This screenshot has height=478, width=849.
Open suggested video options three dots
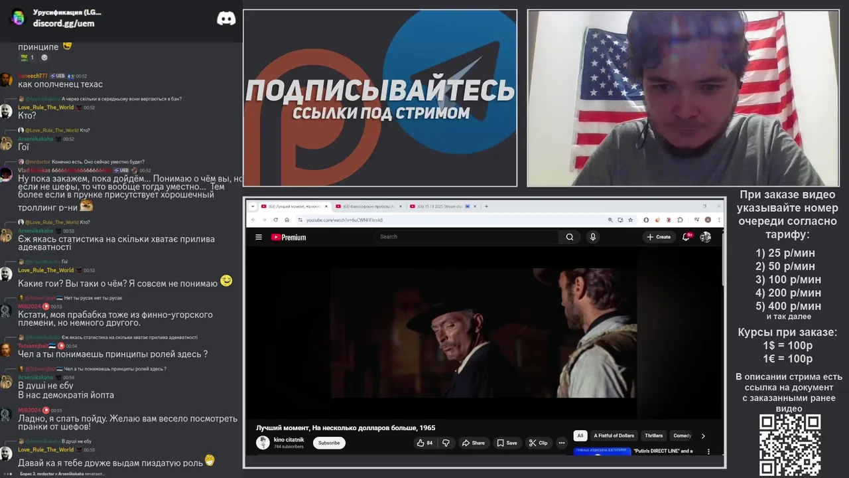click(x=708, y=451)
